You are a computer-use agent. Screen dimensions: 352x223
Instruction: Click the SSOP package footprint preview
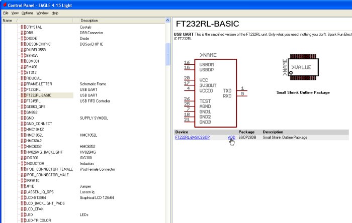pos(300,67)
